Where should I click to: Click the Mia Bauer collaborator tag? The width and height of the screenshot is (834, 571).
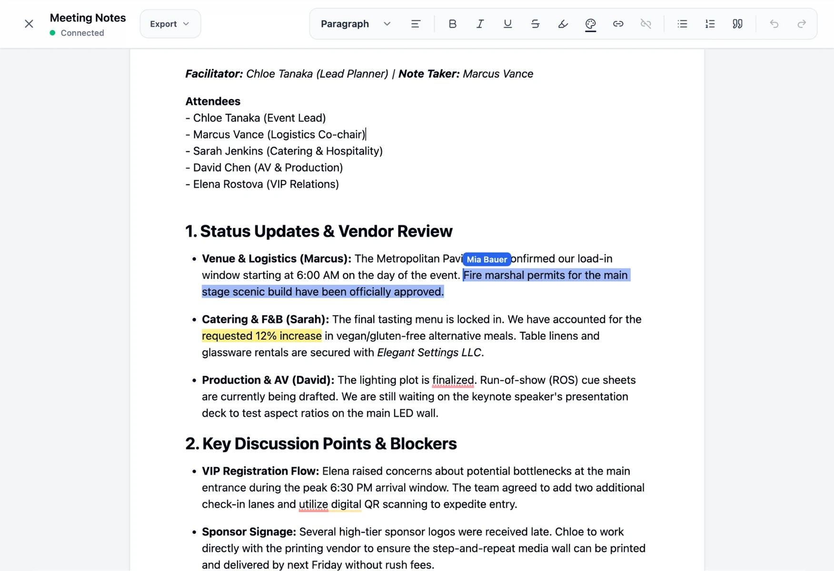[486, 259]
